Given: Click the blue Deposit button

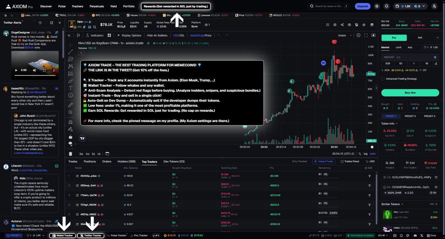Looking at the screenshot, I should pos(362,6).
